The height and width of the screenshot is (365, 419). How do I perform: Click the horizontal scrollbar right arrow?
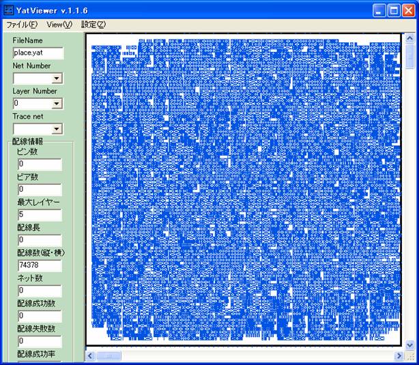pos(399,356)
